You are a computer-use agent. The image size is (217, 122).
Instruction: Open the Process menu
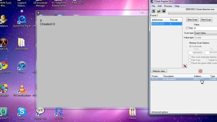[x=168, y=6]
